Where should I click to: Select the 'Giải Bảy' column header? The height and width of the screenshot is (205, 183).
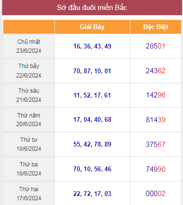(x=92, y=27)
